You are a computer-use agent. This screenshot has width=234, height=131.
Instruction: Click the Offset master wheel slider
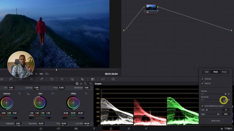pyautogui.click(x=73, y=118)
